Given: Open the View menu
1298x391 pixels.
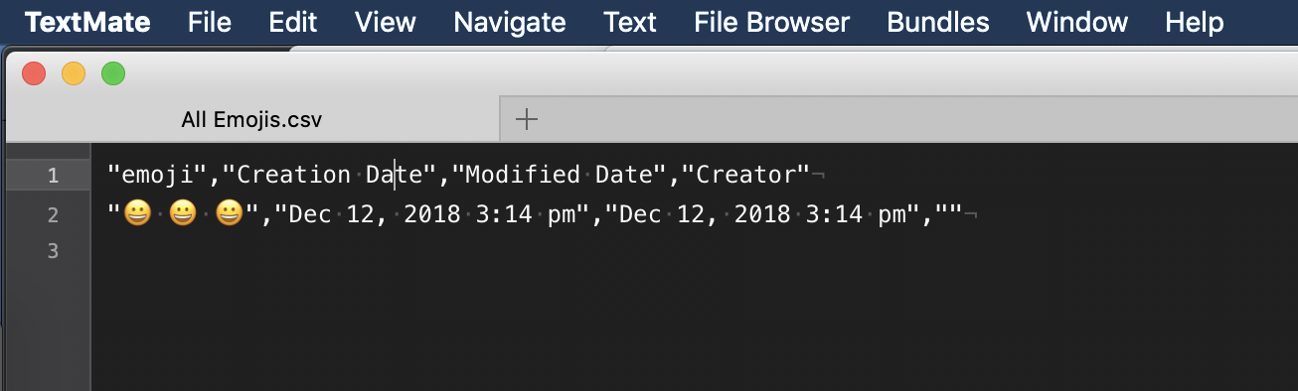Looking at the screenshot, I should pos(386,22).
